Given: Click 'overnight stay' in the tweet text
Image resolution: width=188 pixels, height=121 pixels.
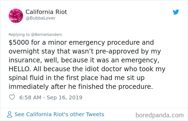Looking at the screenshot, I should 32,51.
